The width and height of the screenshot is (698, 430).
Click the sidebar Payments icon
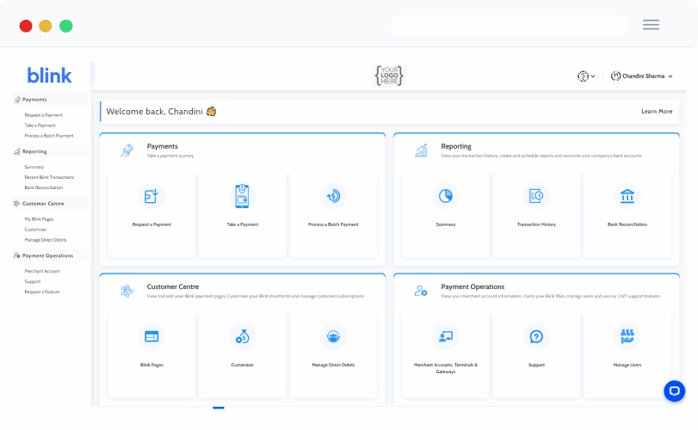(17, 100)
